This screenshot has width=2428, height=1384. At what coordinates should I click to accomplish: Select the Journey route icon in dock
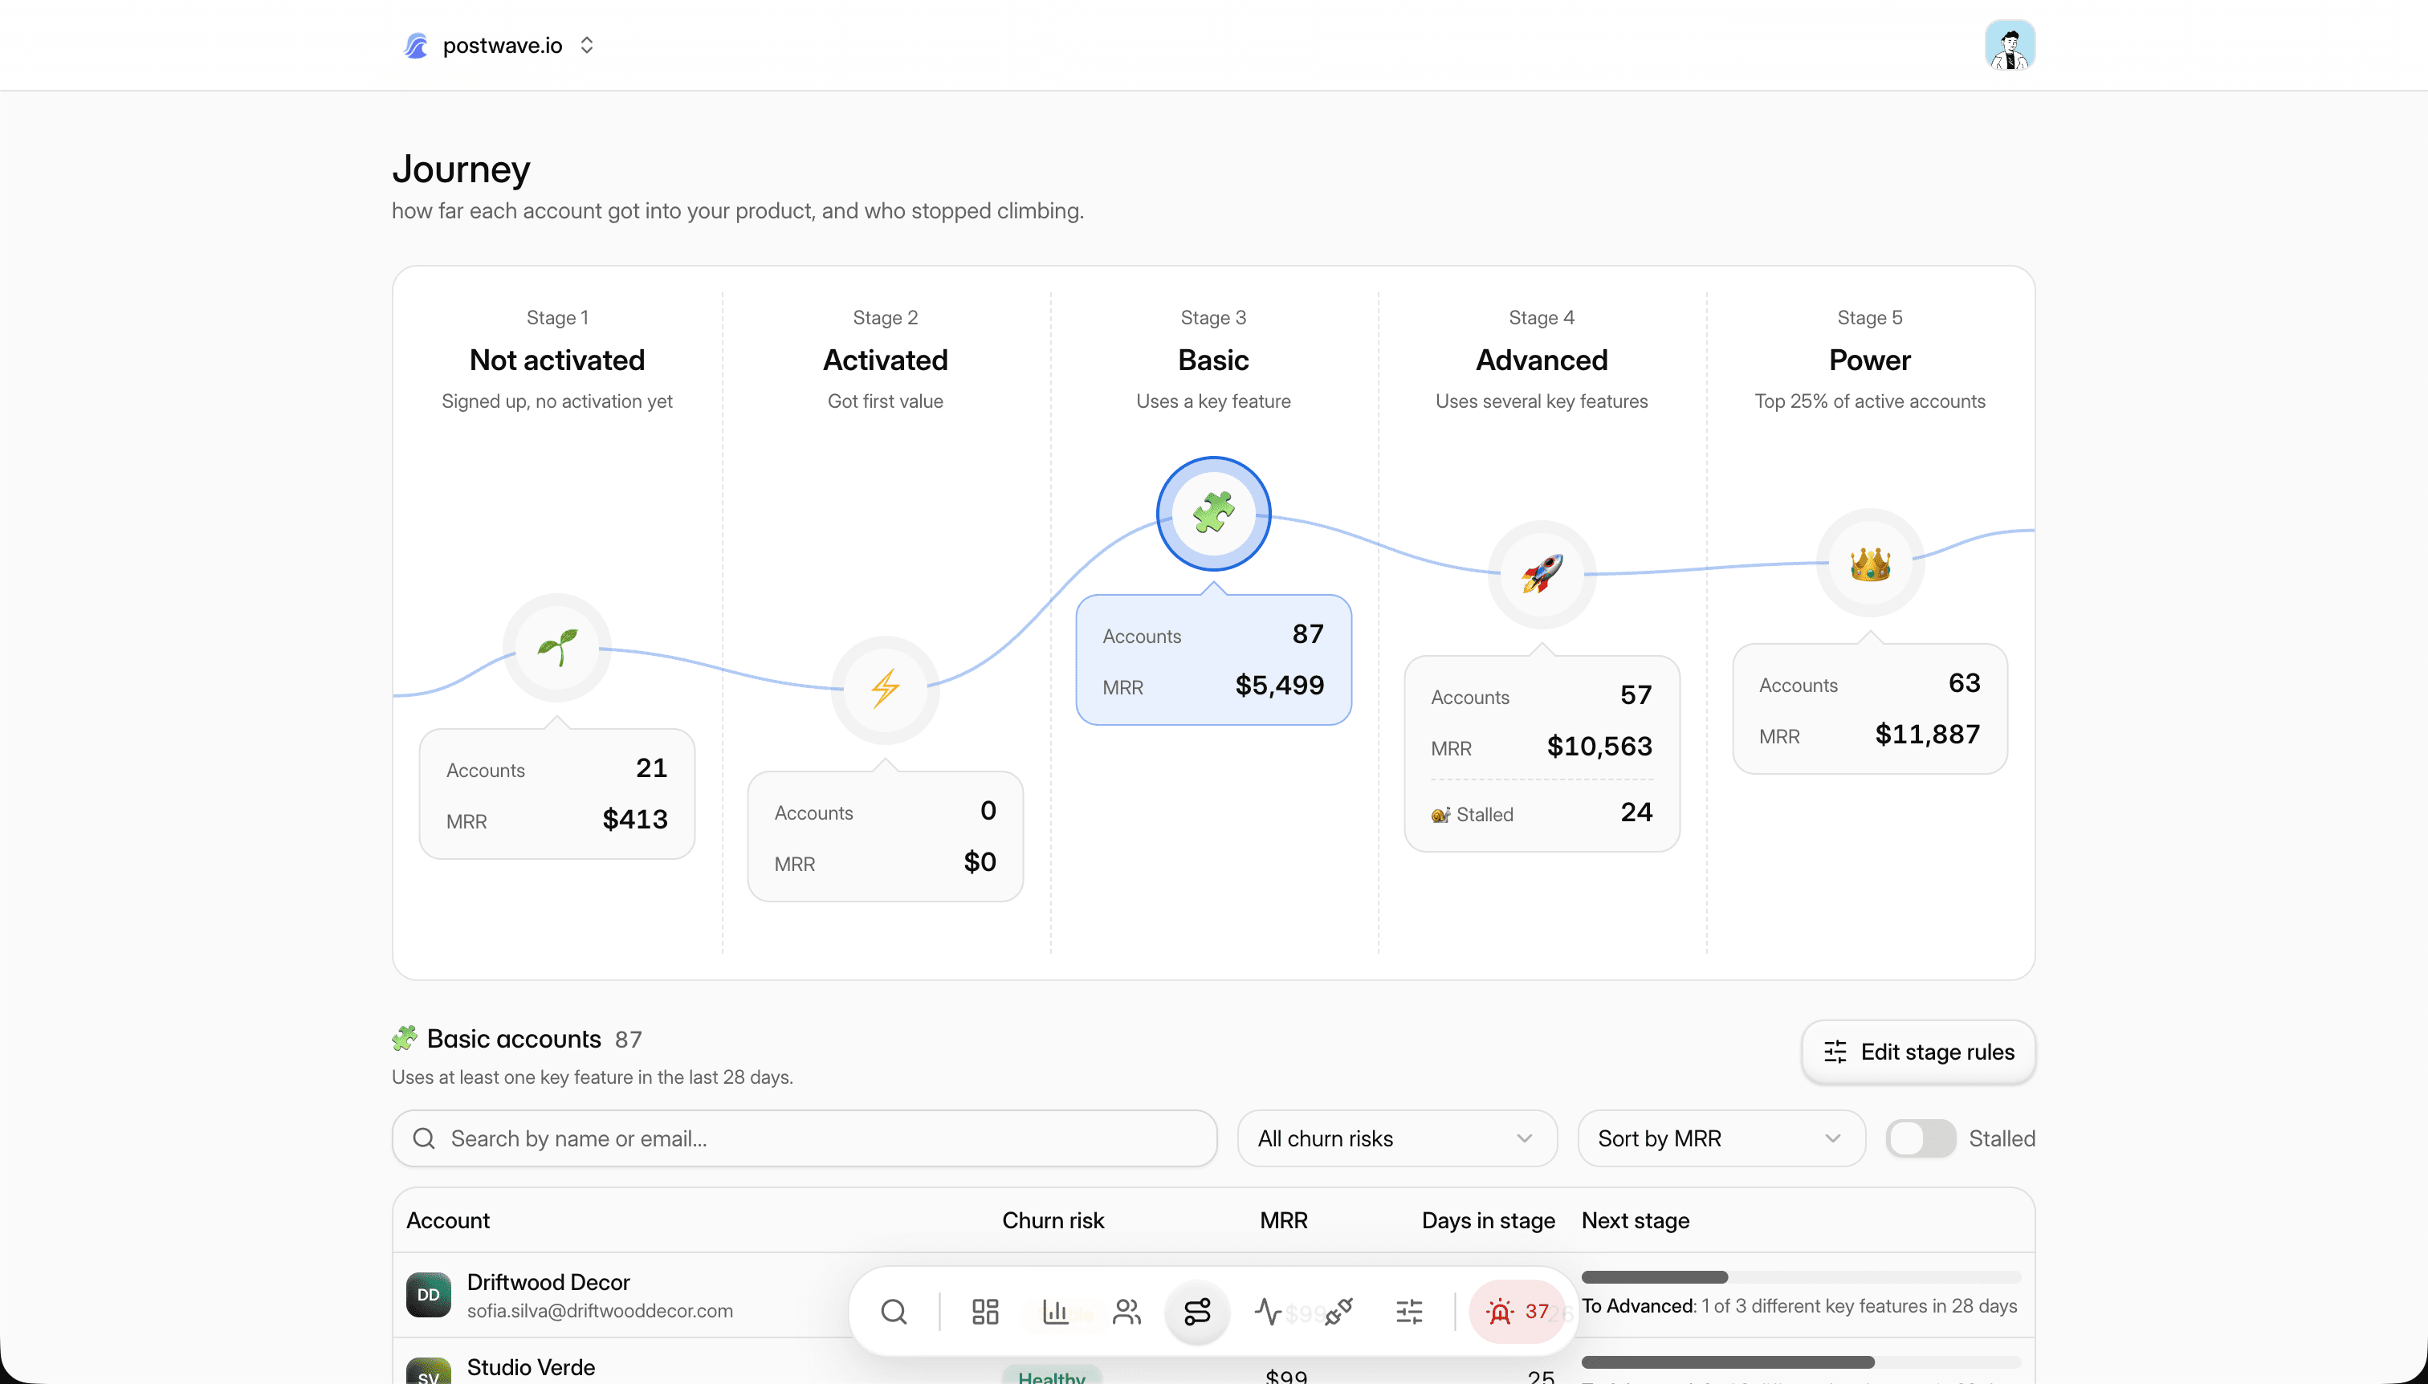point(1197,1312)
